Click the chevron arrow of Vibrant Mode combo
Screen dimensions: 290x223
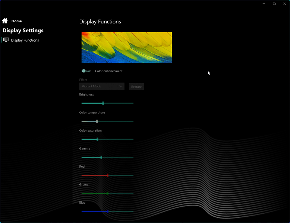point(121,86)
